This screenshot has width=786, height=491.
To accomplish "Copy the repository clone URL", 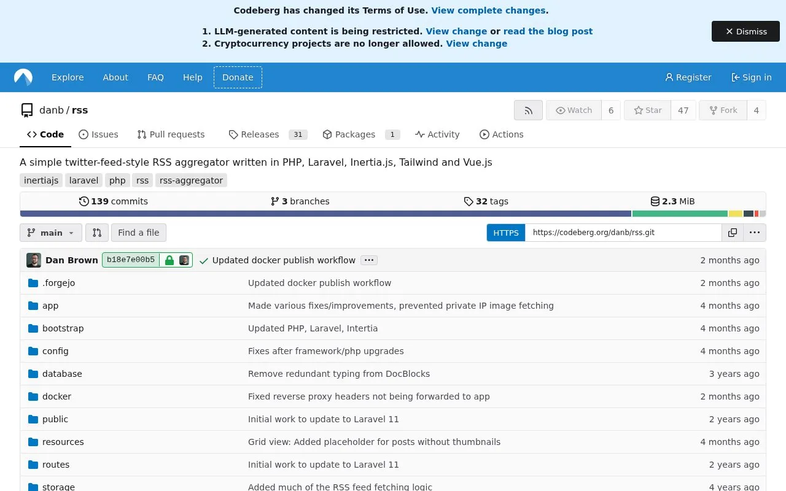I will pos(733,233).
